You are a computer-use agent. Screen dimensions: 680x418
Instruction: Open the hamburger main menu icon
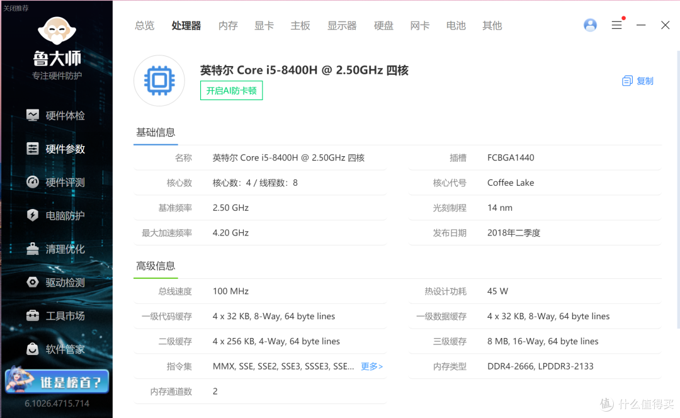click(x=616, y=25)
